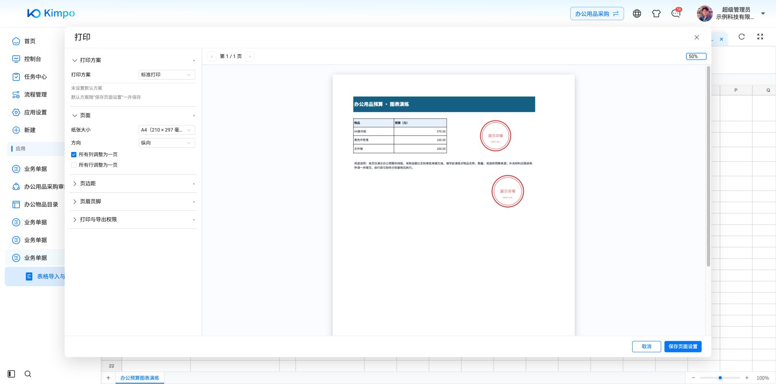This screenshot has width=776, height=384.
Task: Open the 纸张大小 A4 dropdown
Action: (167, 130)
